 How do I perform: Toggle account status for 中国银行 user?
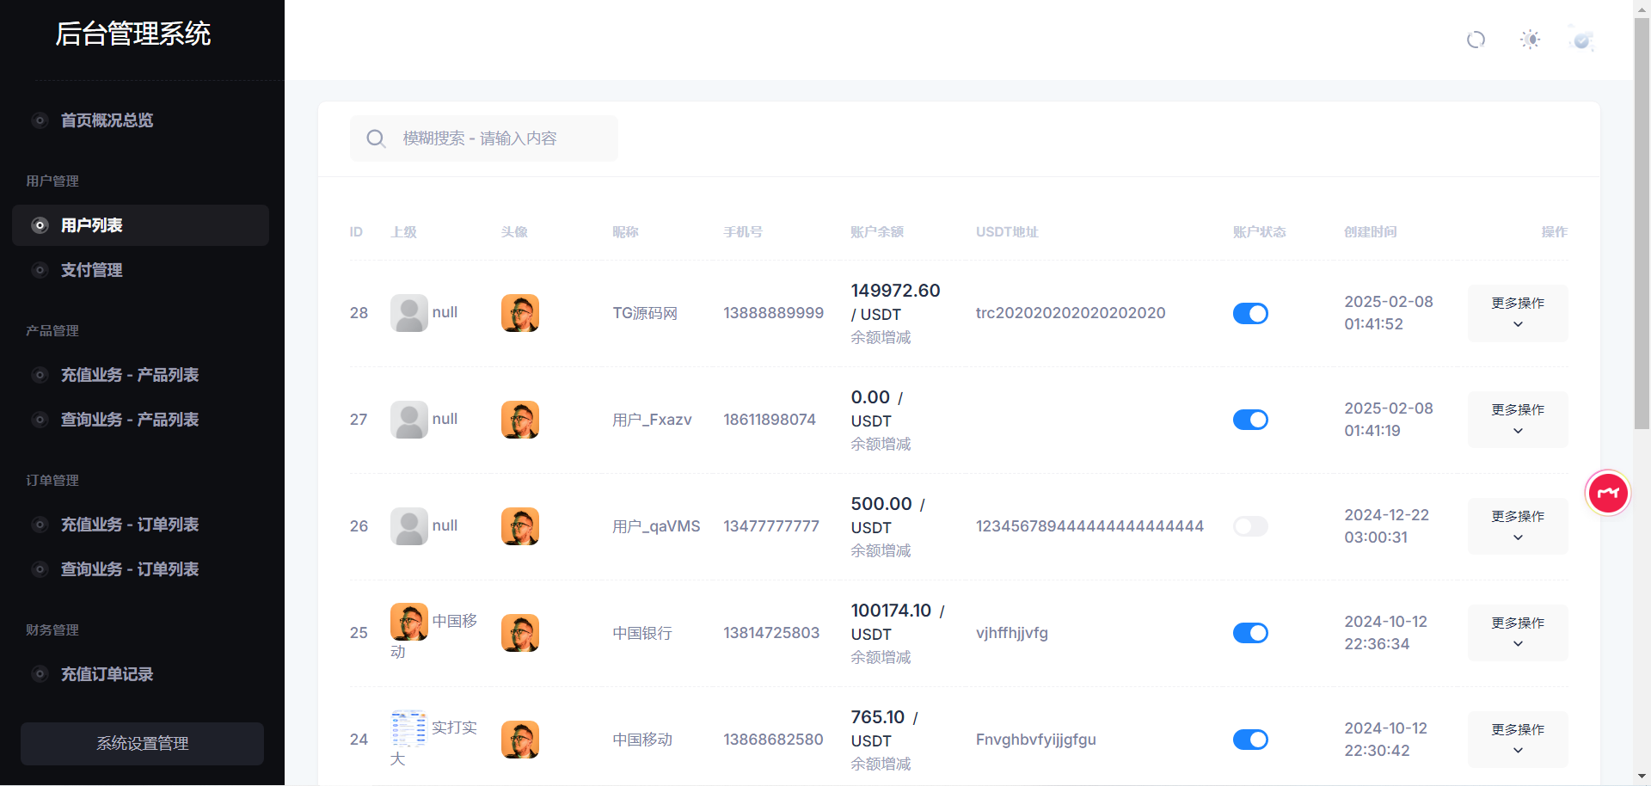click(x=1249, y=633)
